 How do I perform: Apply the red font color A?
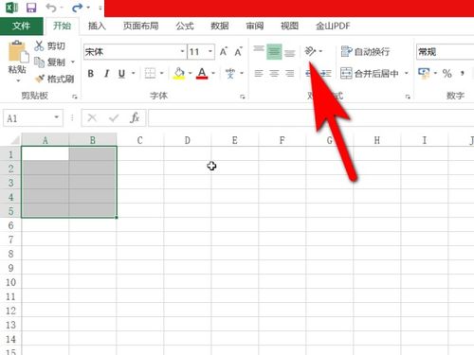click(x=202, y=73)
